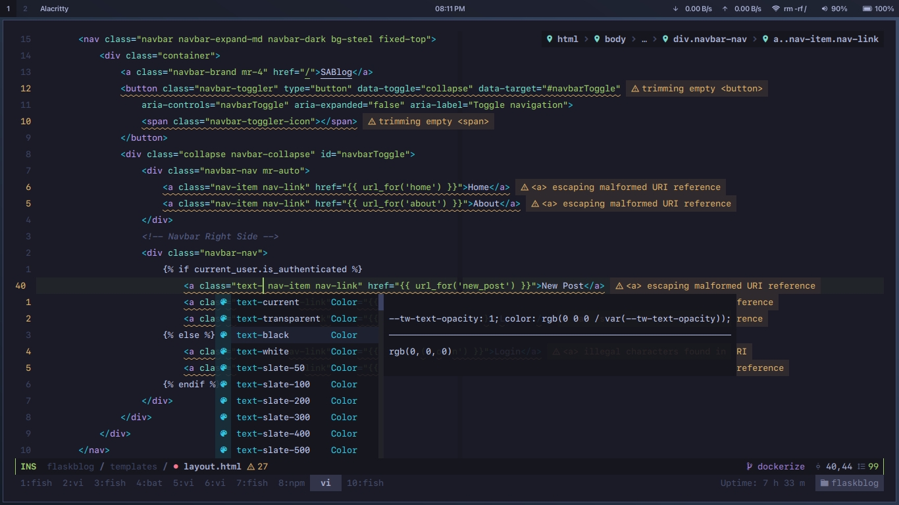The width and height of the screenshot is (899, 505).
Task: Click the download speed arrow indicator
Action: (675, 9)
